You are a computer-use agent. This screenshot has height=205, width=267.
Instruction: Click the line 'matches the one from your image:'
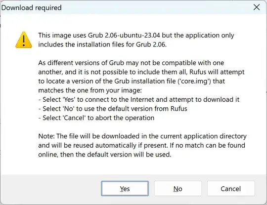pos(90,90)
